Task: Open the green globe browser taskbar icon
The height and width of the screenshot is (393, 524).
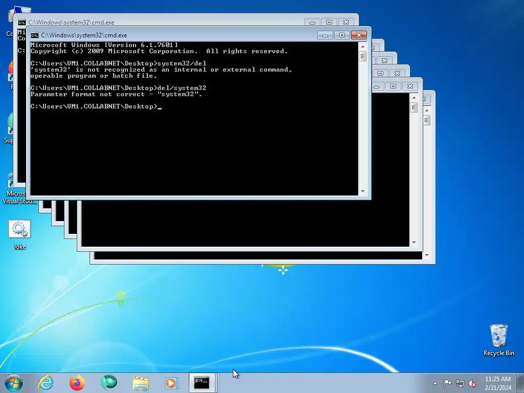Action: [108, 382]
